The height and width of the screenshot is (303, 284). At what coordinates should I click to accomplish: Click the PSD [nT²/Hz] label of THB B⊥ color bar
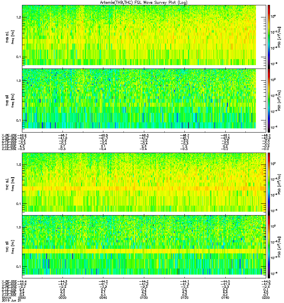point(279,37)
